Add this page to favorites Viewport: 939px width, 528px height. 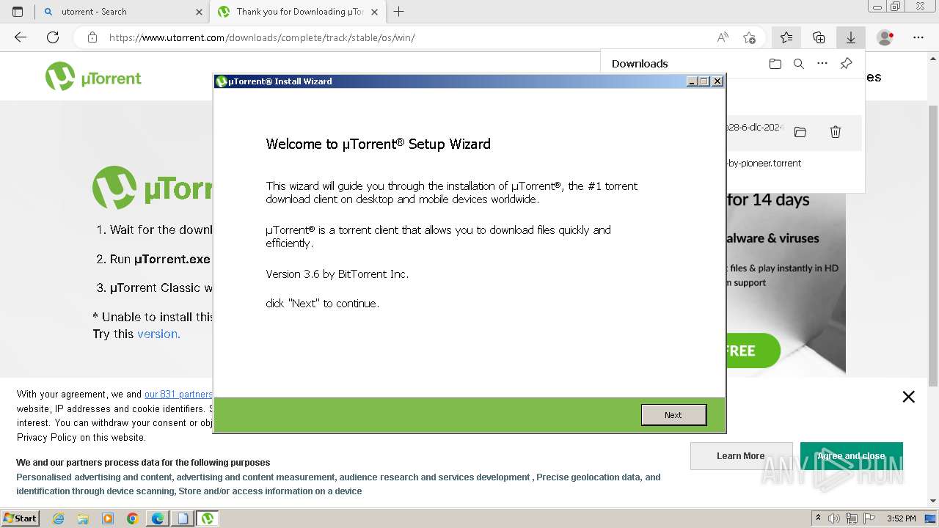pos(749,37)
